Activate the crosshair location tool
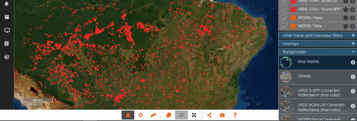The height and width of the screenshot is (121, 357). [x=141, y=115]
